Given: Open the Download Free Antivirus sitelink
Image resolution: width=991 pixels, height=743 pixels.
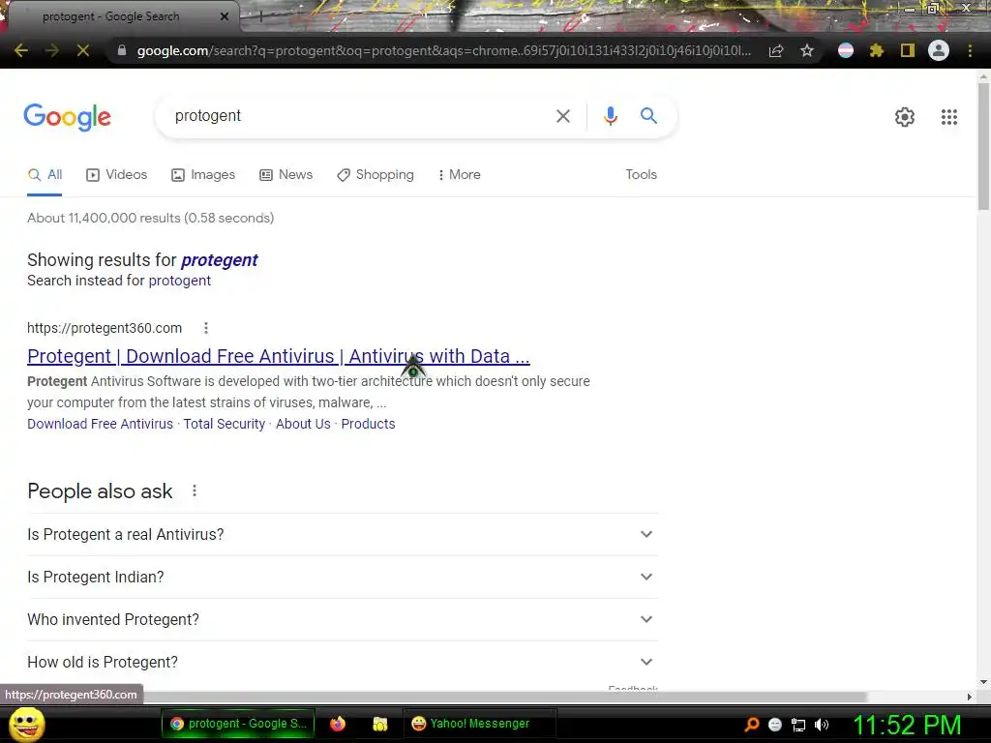Looking at the screenshot, I should [x=100, y=424].
